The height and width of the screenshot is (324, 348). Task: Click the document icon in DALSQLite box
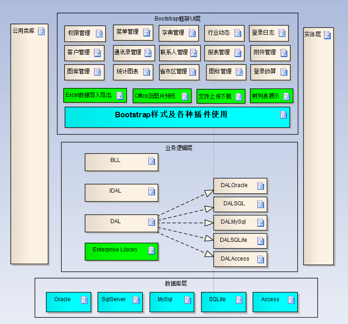click(x=260, y=241)
